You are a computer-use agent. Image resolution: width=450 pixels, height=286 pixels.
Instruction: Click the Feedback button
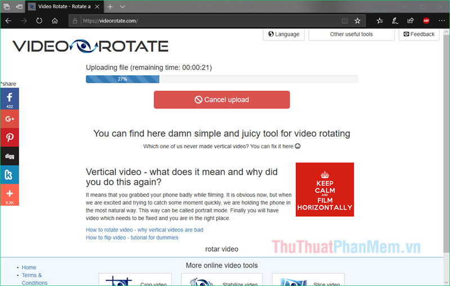419,34
